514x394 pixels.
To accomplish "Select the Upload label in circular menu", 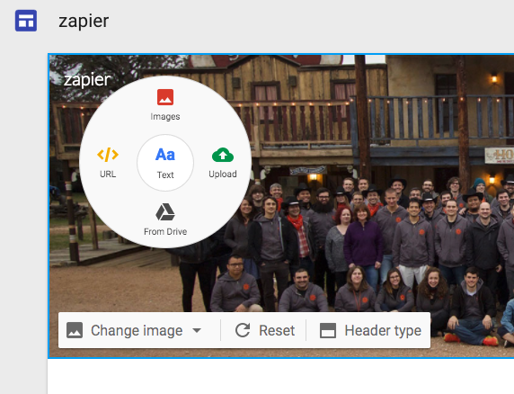I will [x=223, y=175].
